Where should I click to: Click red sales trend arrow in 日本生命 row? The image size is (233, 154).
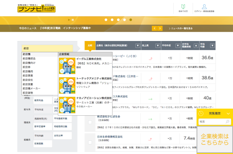(150, 139)
